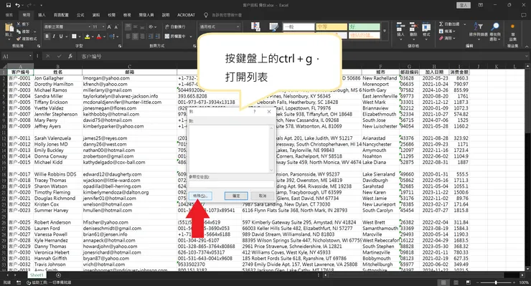Open the 頁面配置 (Page Layout) tab
Viewport: 531px width, 286px height.
point(61,15)
